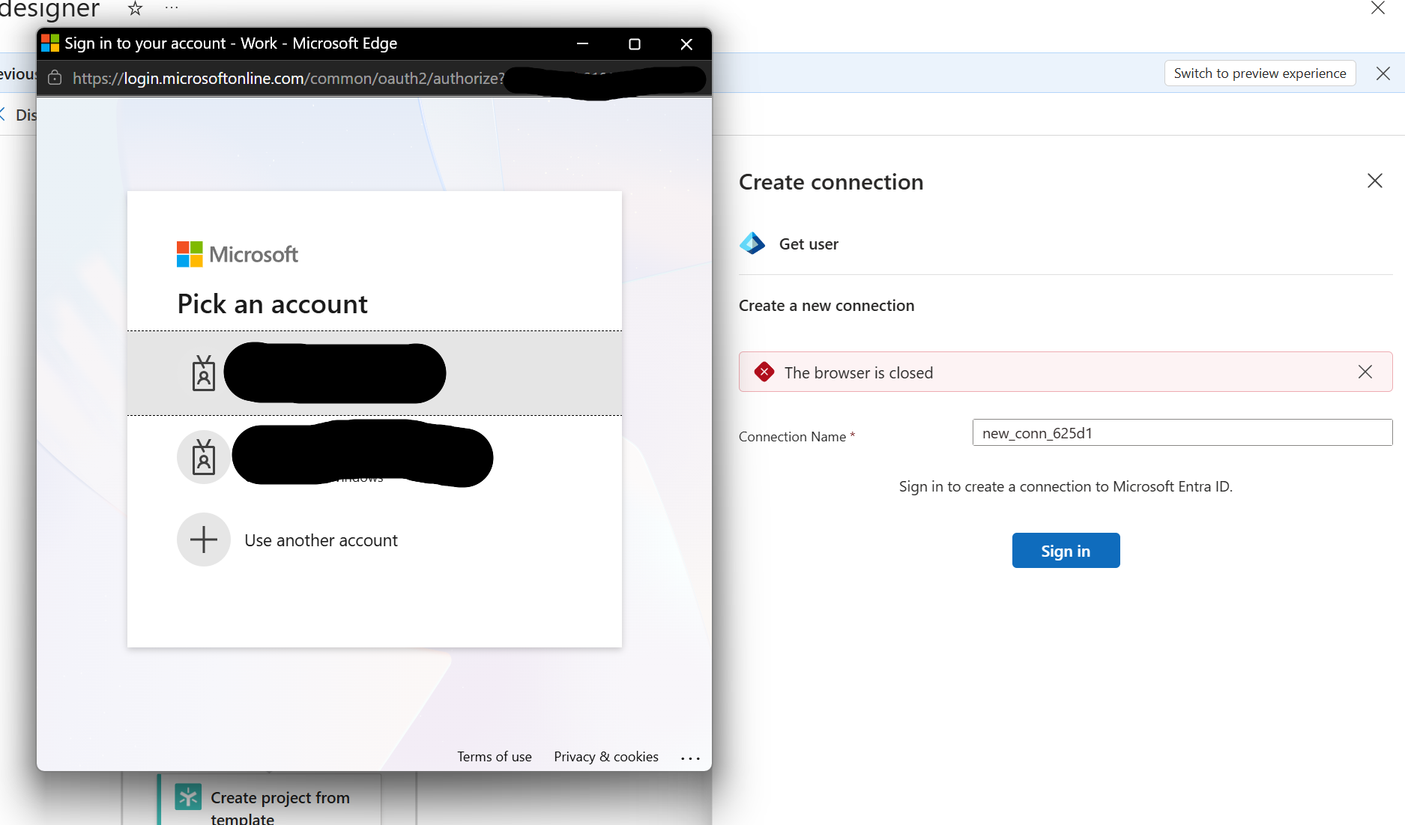
Task: Edit the Connection Name input field
Action: (x=1182, y=432)
